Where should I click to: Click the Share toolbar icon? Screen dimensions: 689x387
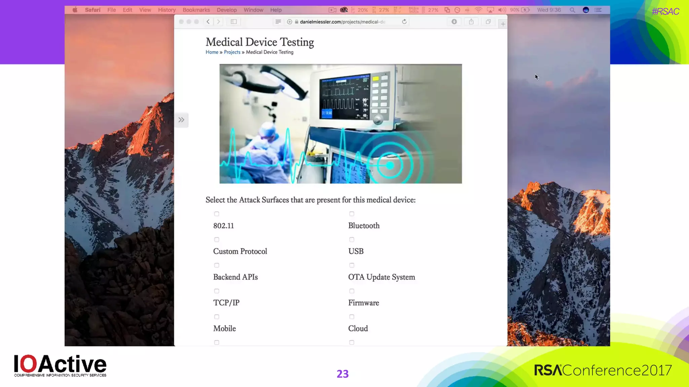click(x=471, y=22)
